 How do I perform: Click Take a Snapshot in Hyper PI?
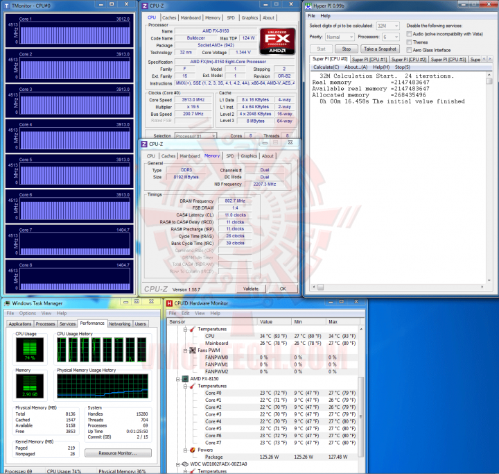[380, 49]
